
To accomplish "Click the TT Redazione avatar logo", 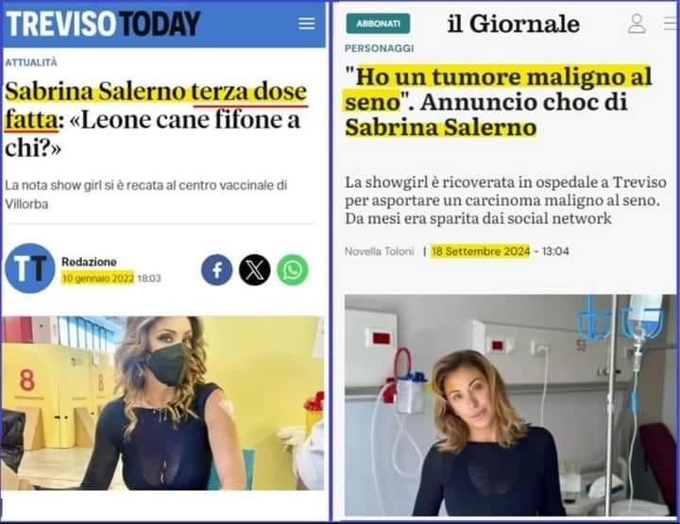I will point(30,268).
